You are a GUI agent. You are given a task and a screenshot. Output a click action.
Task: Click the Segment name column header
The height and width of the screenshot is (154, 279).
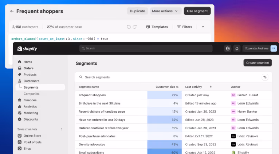pos(89,87)
